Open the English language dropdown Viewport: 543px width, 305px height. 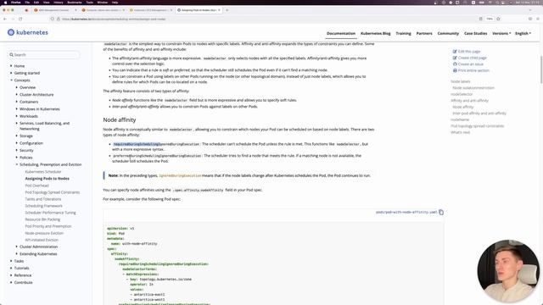(x=523, y=34)
